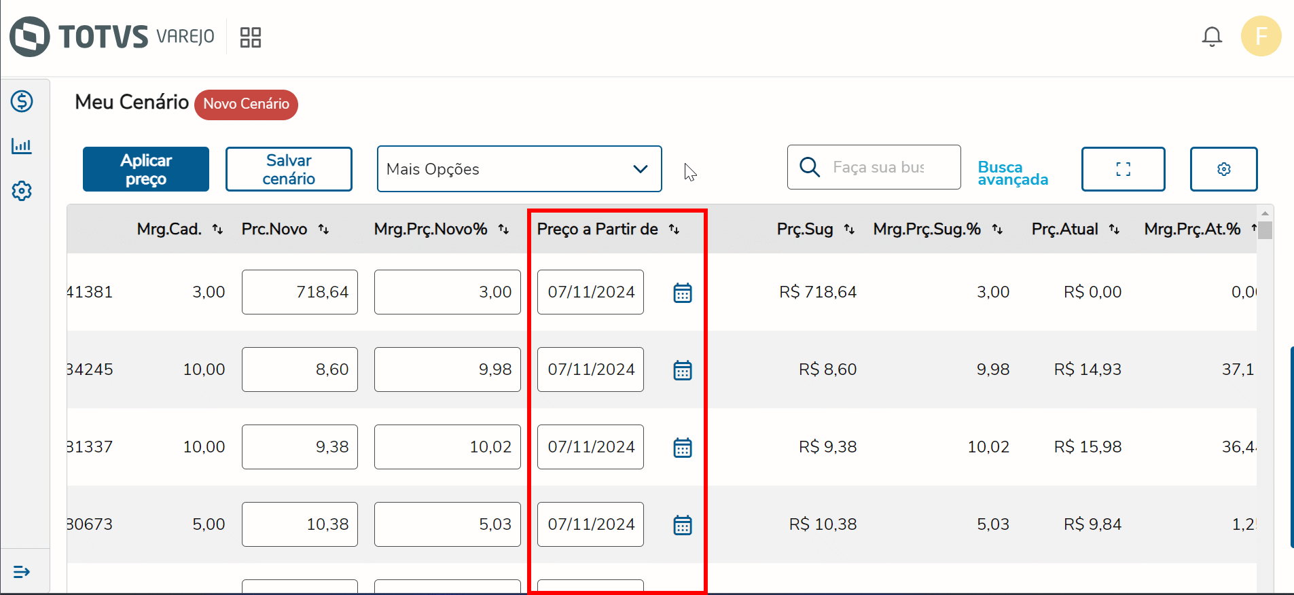Click the Novo Cenário badge
Screen dimensions: 1294x595
pos(246,105)
